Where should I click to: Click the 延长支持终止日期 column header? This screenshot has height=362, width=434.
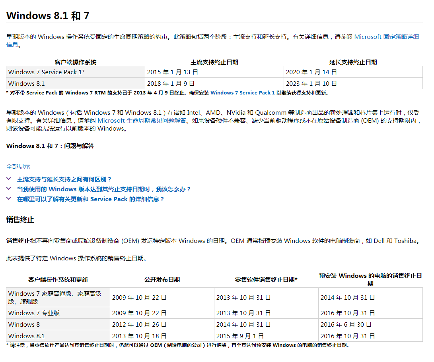point(353,62)
